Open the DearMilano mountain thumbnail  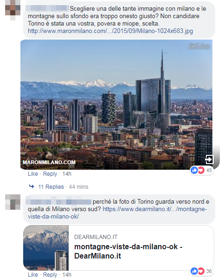[46, 248]
